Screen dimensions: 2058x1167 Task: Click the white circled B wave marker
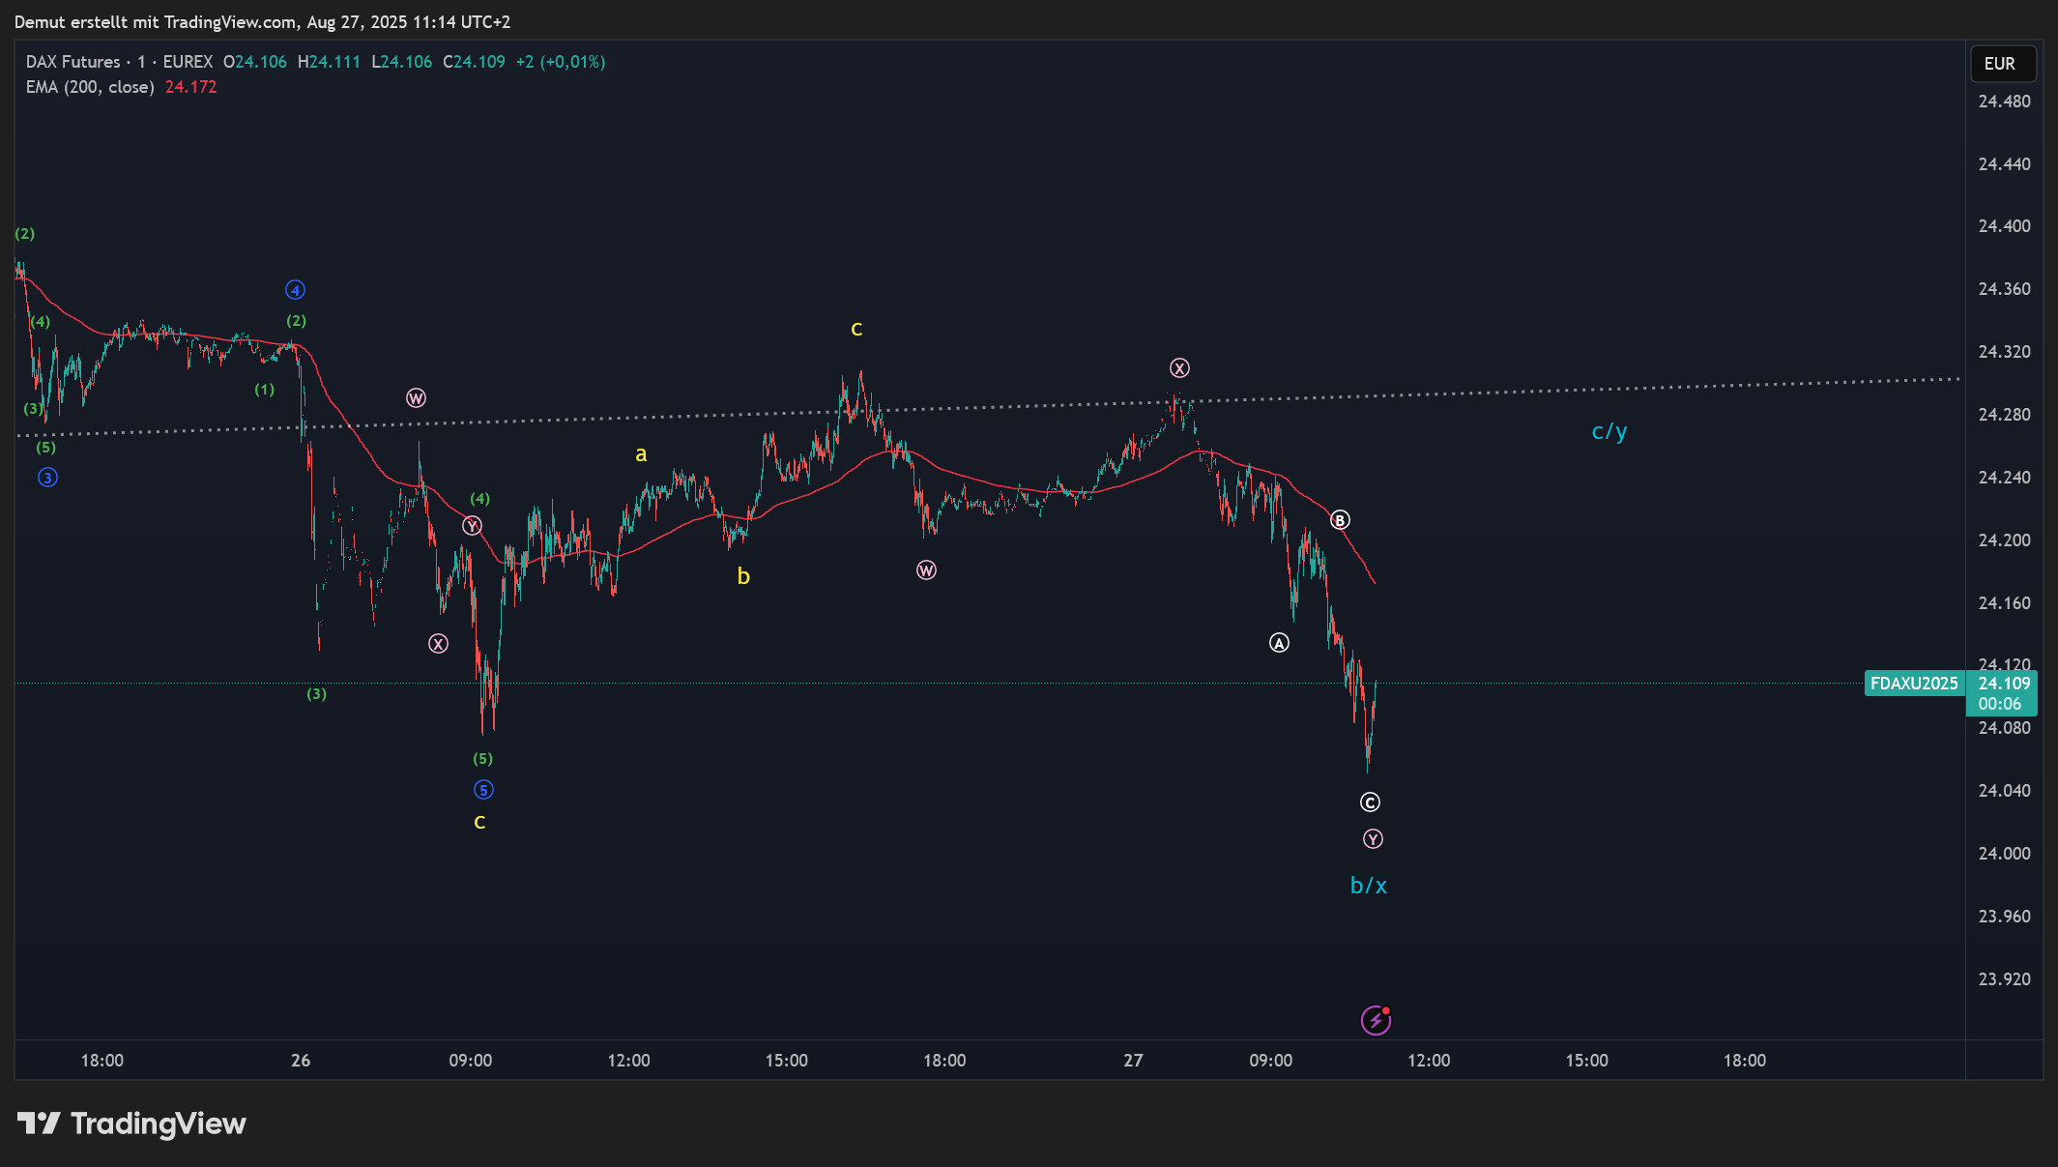click(1339, 520)
